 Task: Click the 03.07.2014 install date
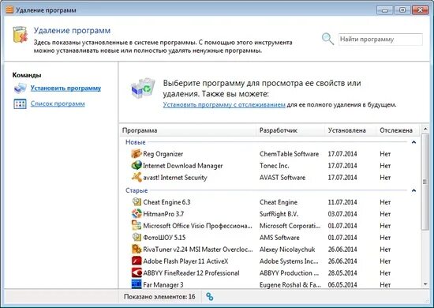(342, 214)
